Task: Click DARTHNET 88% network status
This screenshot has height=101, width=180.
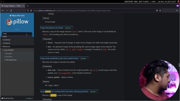Action: click(x=131, y=2)
